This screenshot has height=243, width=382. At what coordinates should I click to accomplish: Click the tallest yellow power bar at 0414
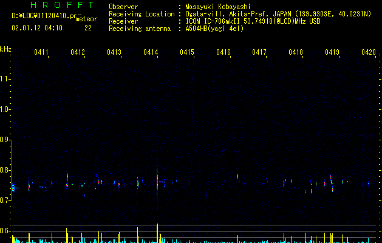(x=157, y=233)
